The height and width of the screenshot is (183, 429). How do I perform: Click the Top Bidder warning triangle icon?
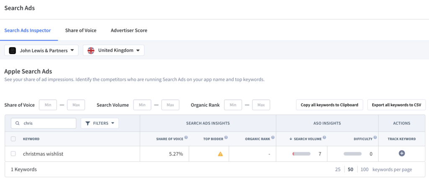220,154
